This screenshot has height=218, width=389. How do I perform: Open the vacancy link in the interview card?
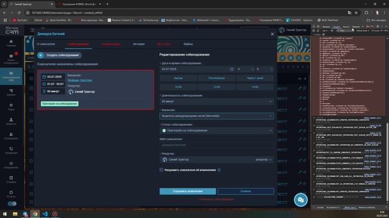[80, 80]
